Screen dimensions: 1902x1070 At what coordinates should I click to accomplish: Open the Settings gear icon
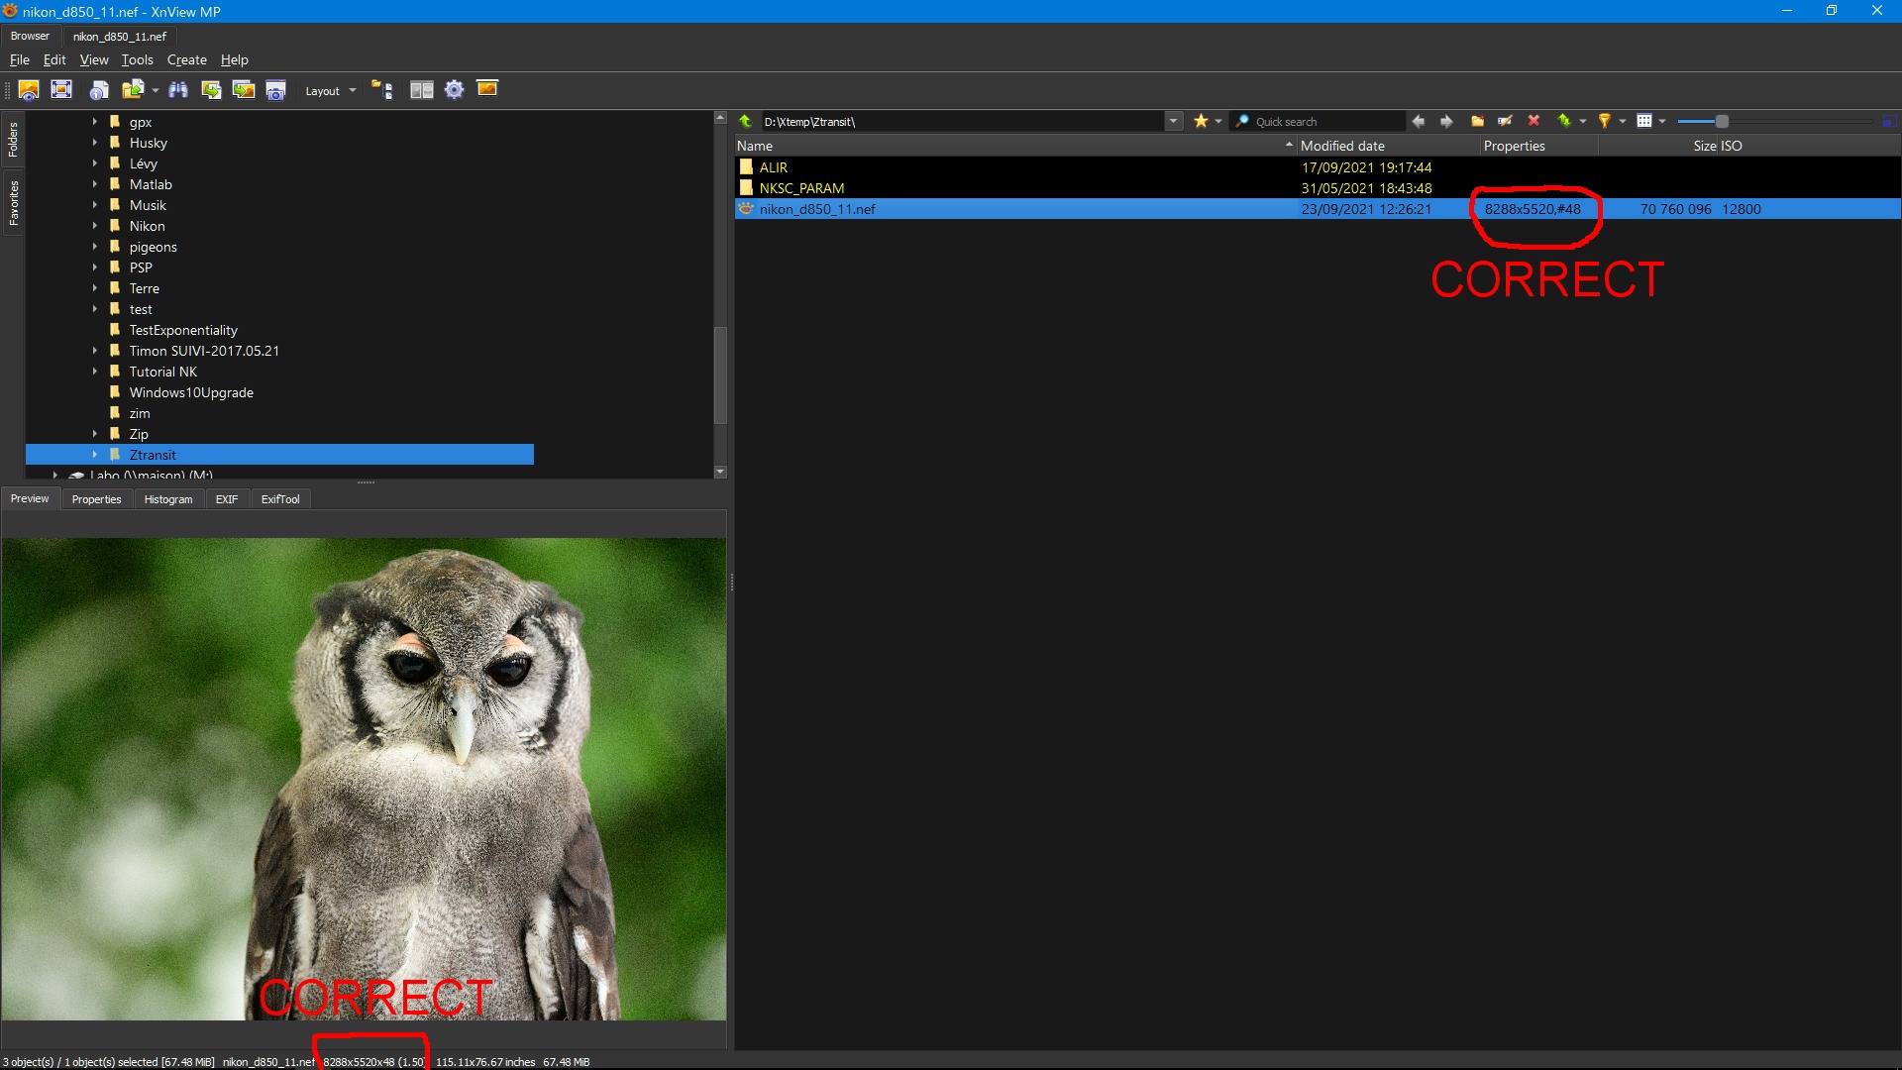454,90
